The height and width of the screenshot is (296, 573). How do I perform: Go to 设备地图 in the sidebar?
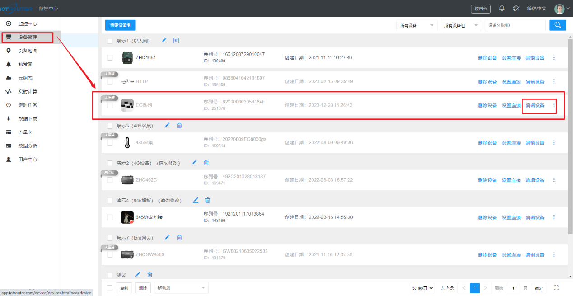point(28,51)
